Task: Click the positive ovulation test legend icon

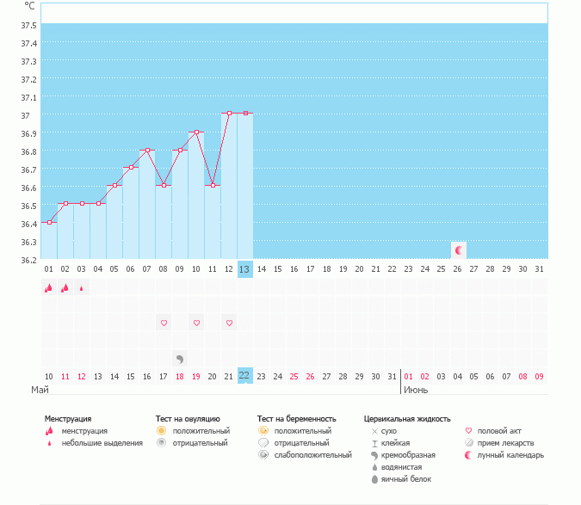Action: [161, 430]
